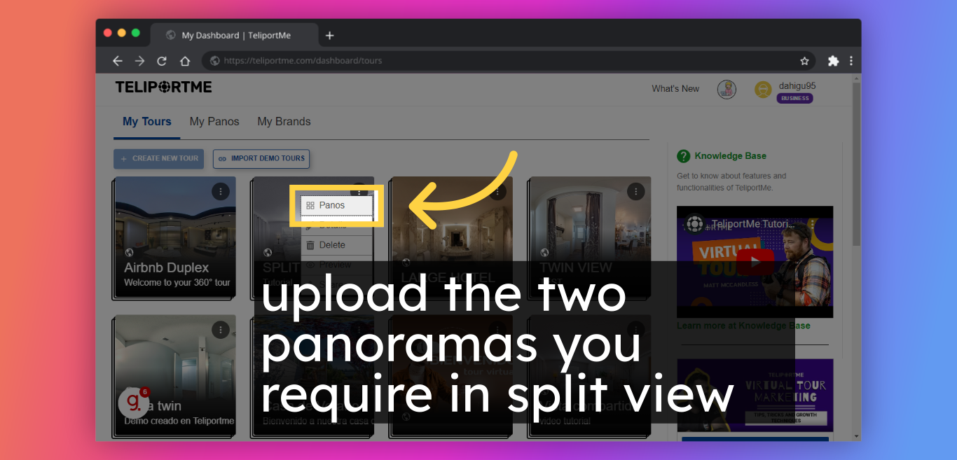Open the Virtual Tour Marketing banner thumbnail

(x=755, y=396)
